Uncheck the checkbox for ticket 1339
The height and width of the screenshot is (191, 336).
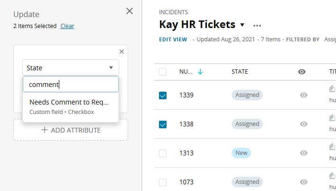click(163, 95)
